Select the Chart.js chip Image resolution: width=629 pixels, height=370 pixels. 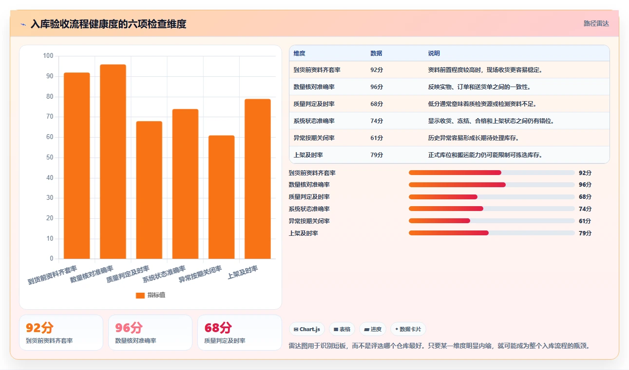pos(306,329)
